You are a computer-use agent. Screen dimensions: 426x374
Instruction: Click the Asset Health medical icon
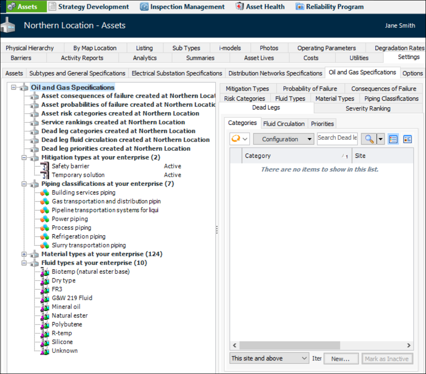click(239, 6)
